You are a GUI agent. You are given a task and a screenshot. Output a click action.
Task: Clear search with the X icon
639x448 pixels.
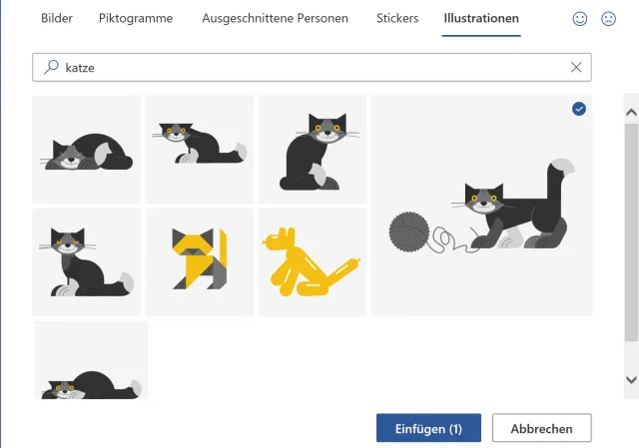[x=576, y=67]
